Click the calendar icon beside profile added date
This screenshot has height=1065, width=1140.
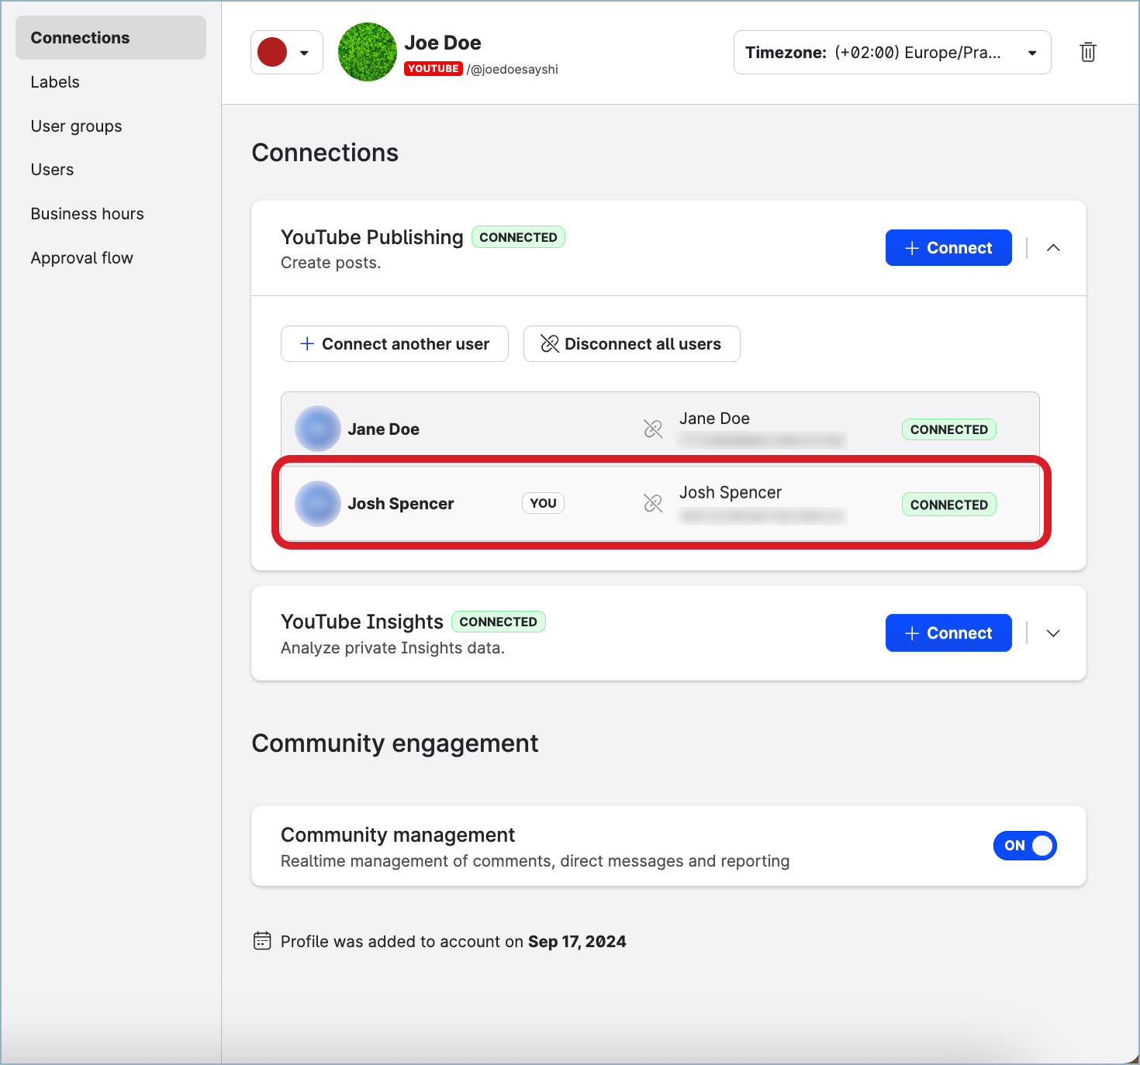coord(262,941)
